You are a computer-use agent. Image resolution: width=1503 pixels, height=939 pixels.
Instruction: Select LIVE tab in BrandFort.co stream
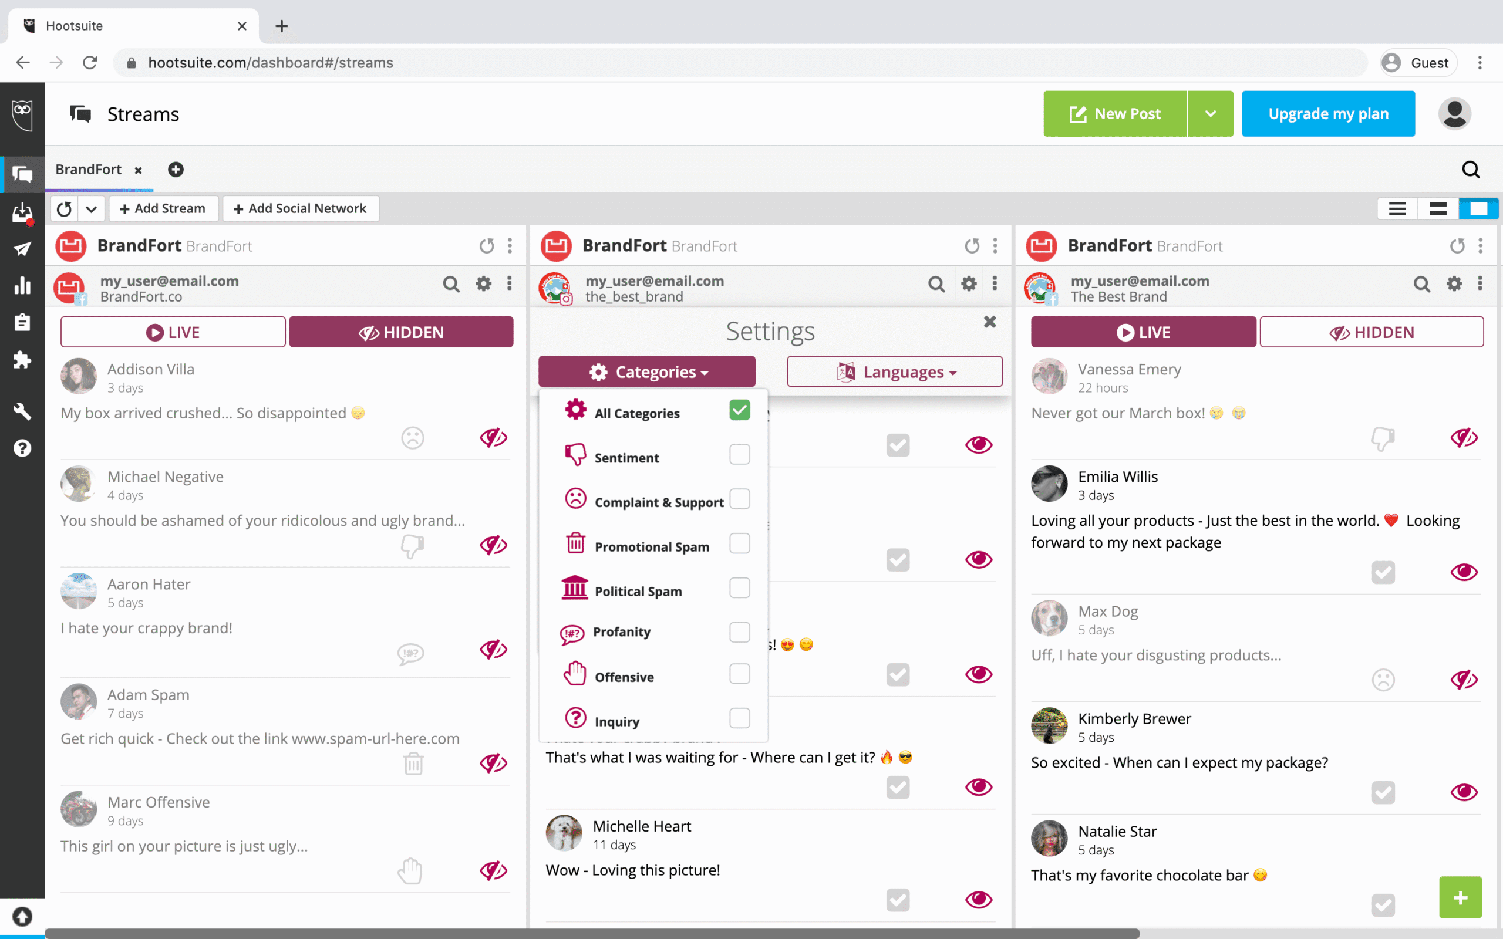(x=173, y=332)
